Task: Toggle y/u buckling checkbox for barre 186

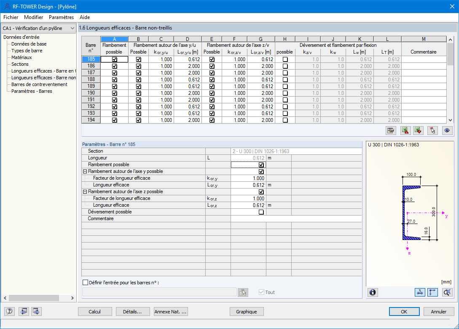Action: point(139,66)
